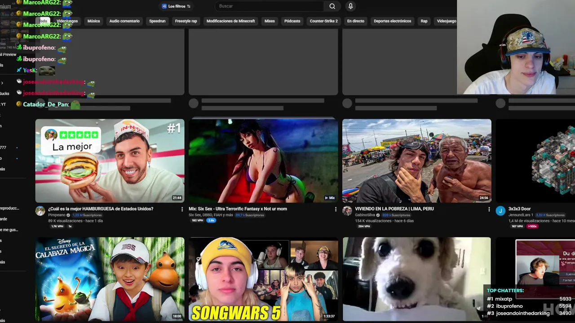This screenshot has width=575, height=323.
Task: Click the Mix badge on Six Sex thumbnail
Action: (x=330, y=198)
